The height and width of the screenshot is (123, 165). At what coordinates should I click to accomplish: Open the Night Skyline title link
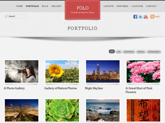pos(94,88)
